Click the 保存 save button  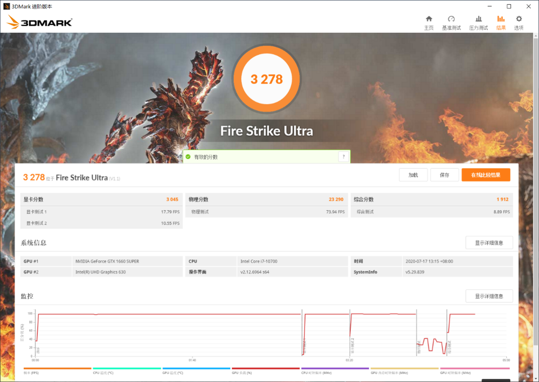pyautogui.click(x=445, y=175)
